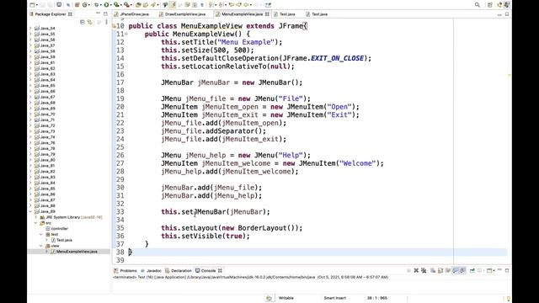Viewport: 539px width, 303px height.
Task: Click code line this.setJMenuBar(jMenuBar)
Action: click(216, 211)
